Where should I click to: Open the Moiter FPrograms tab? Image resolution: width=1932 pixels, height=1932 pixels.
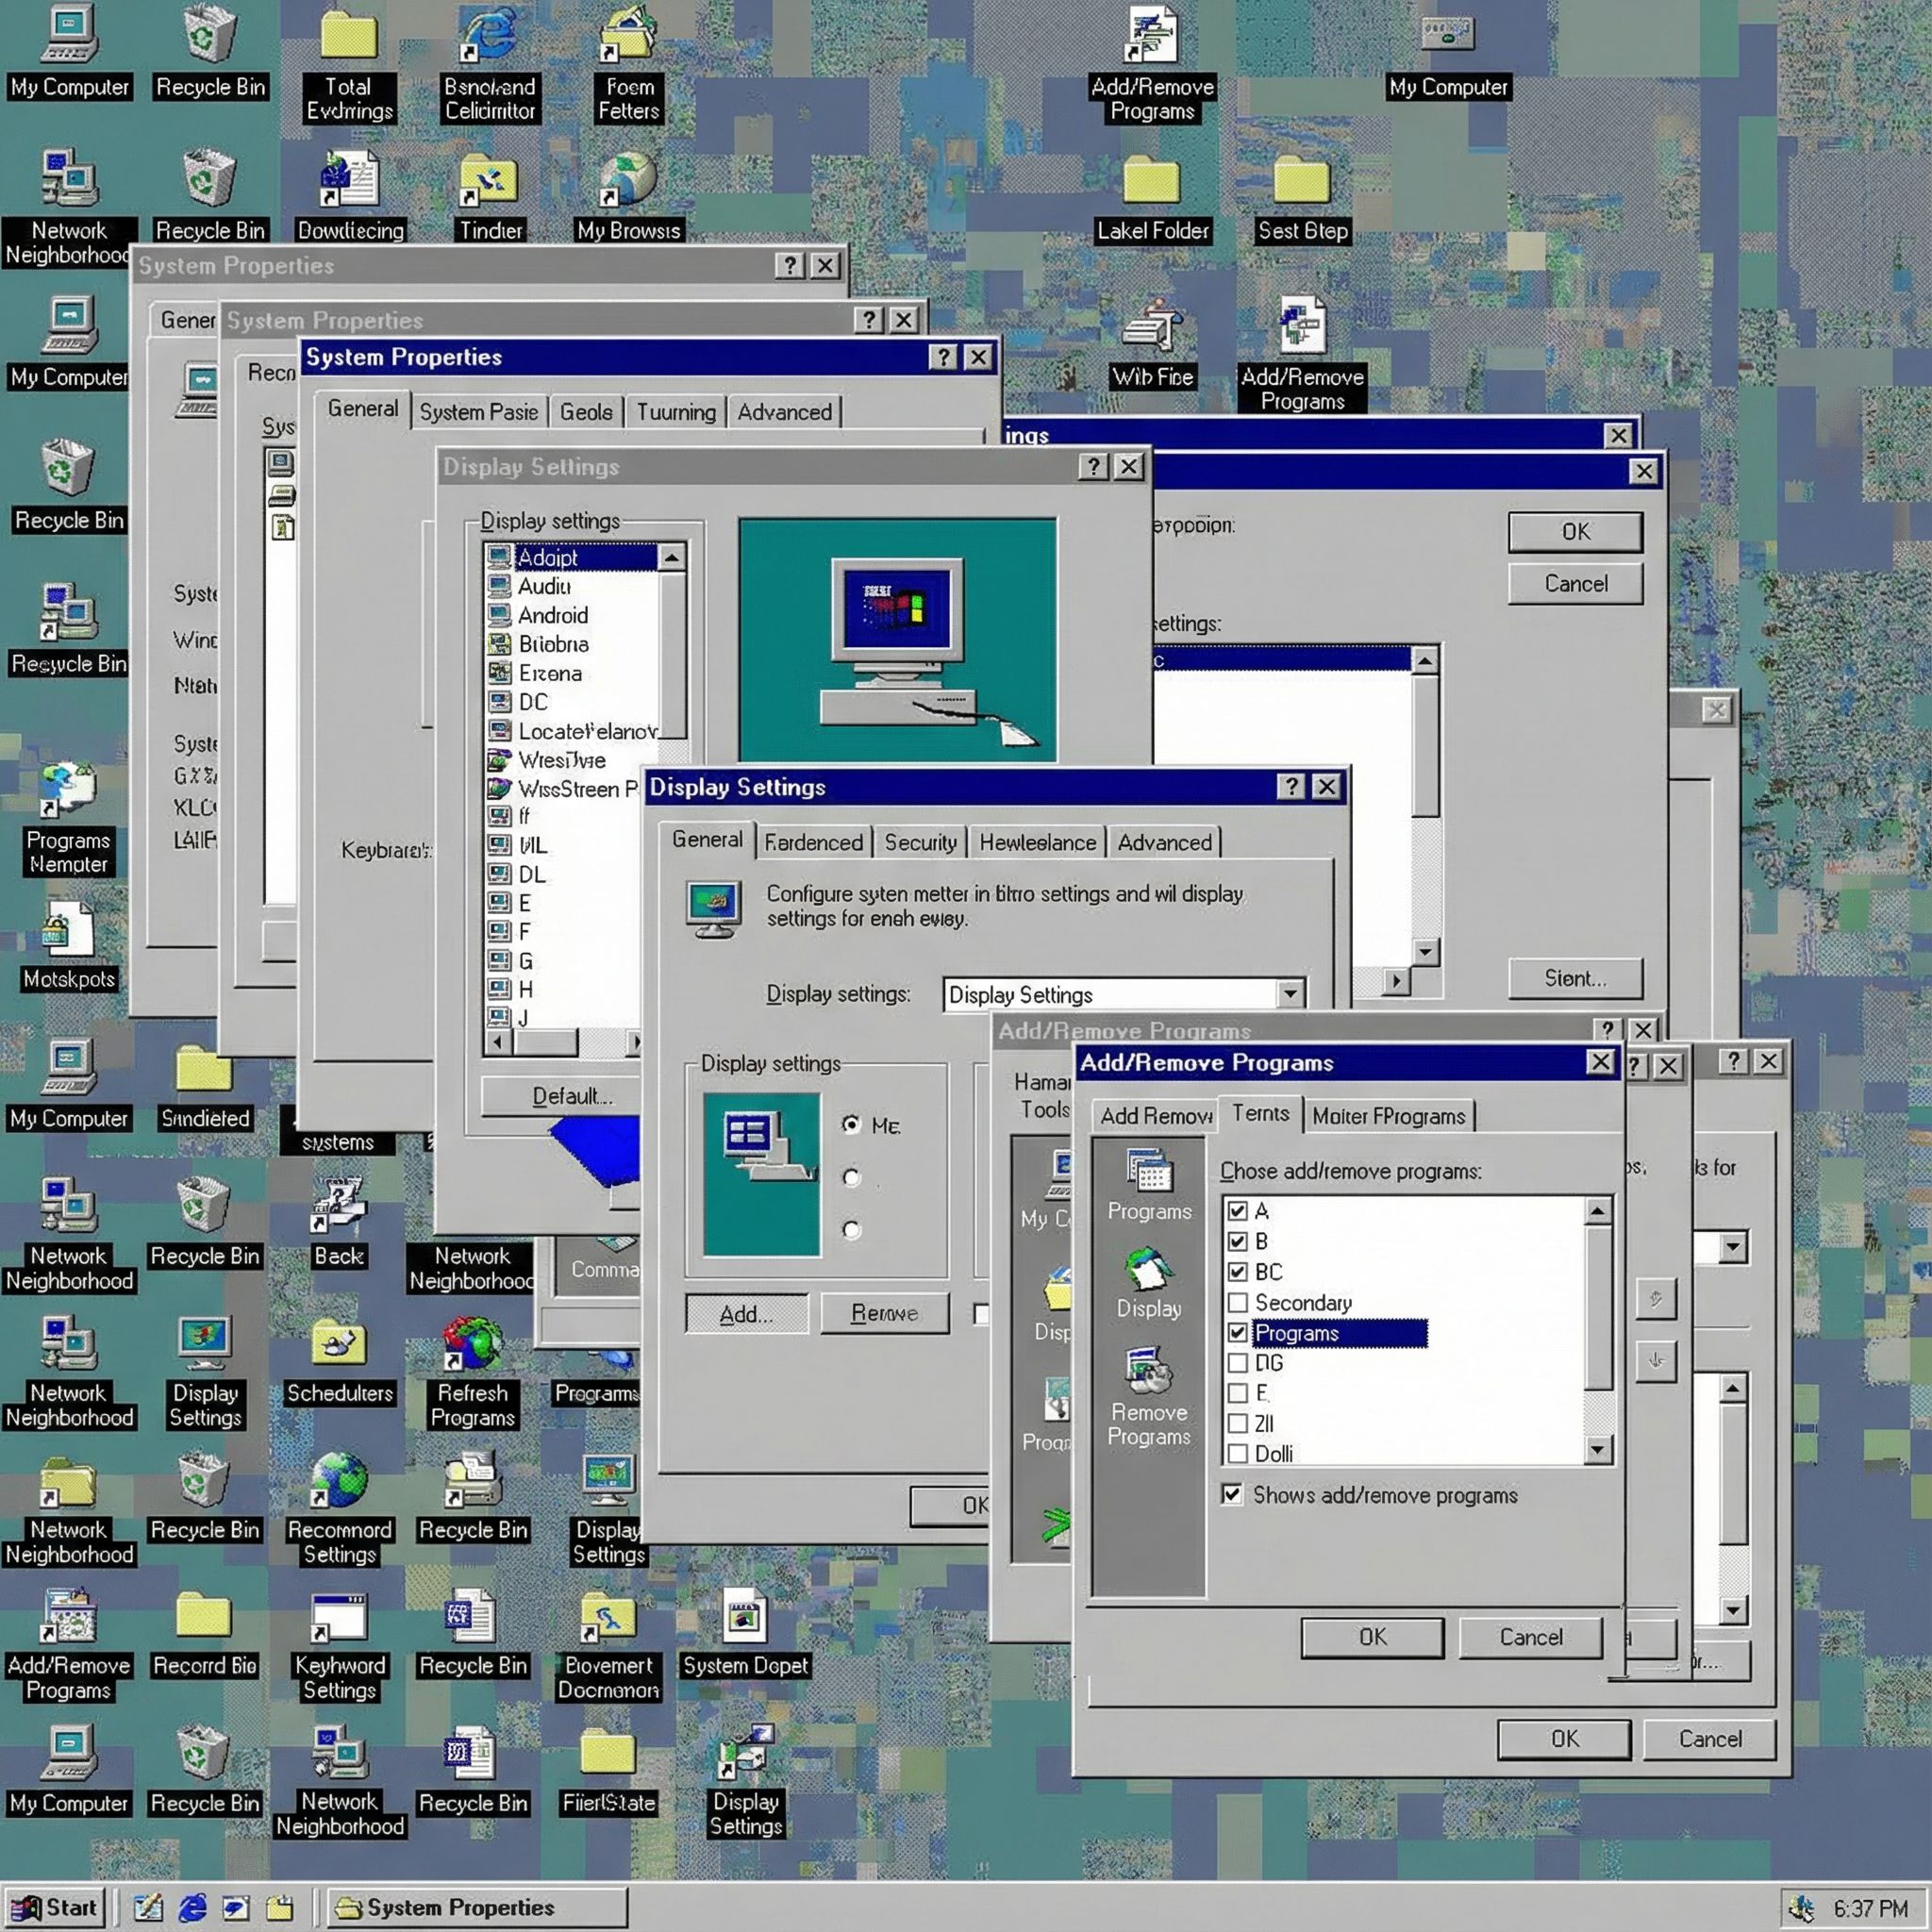(1388, 1116)
